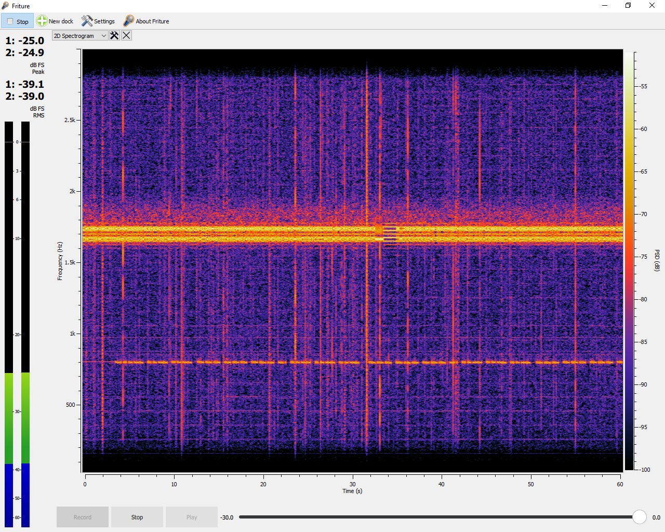Close the Friture application window
665x532 pixels.
tap(652, 6)
